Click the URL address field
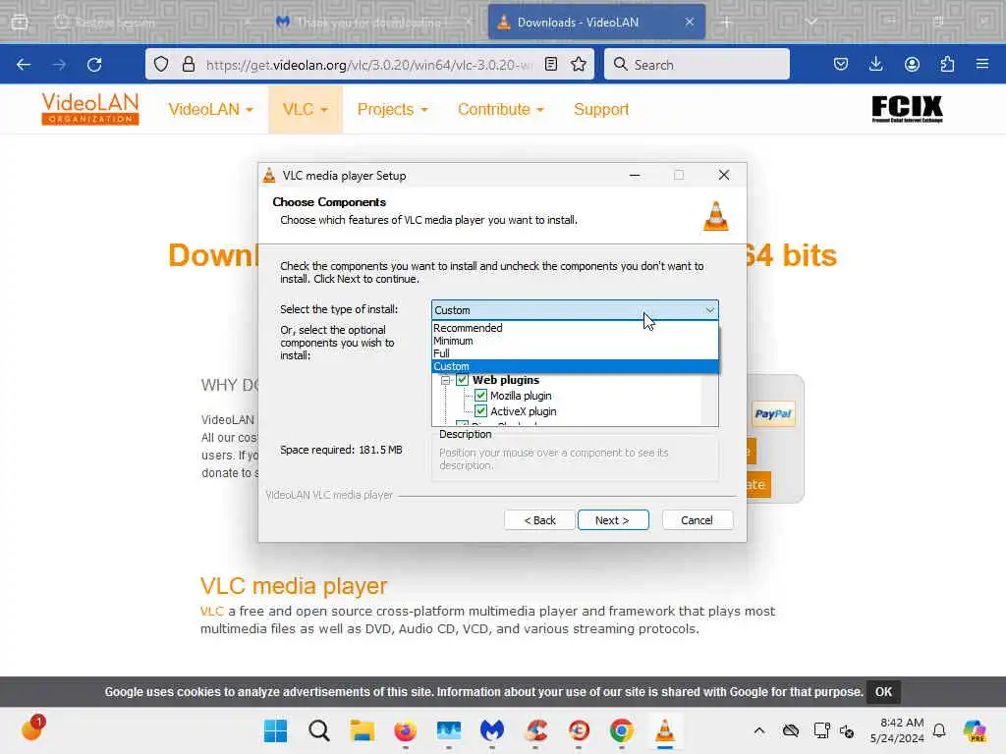Screen dimensions: 1006x754 369,64
